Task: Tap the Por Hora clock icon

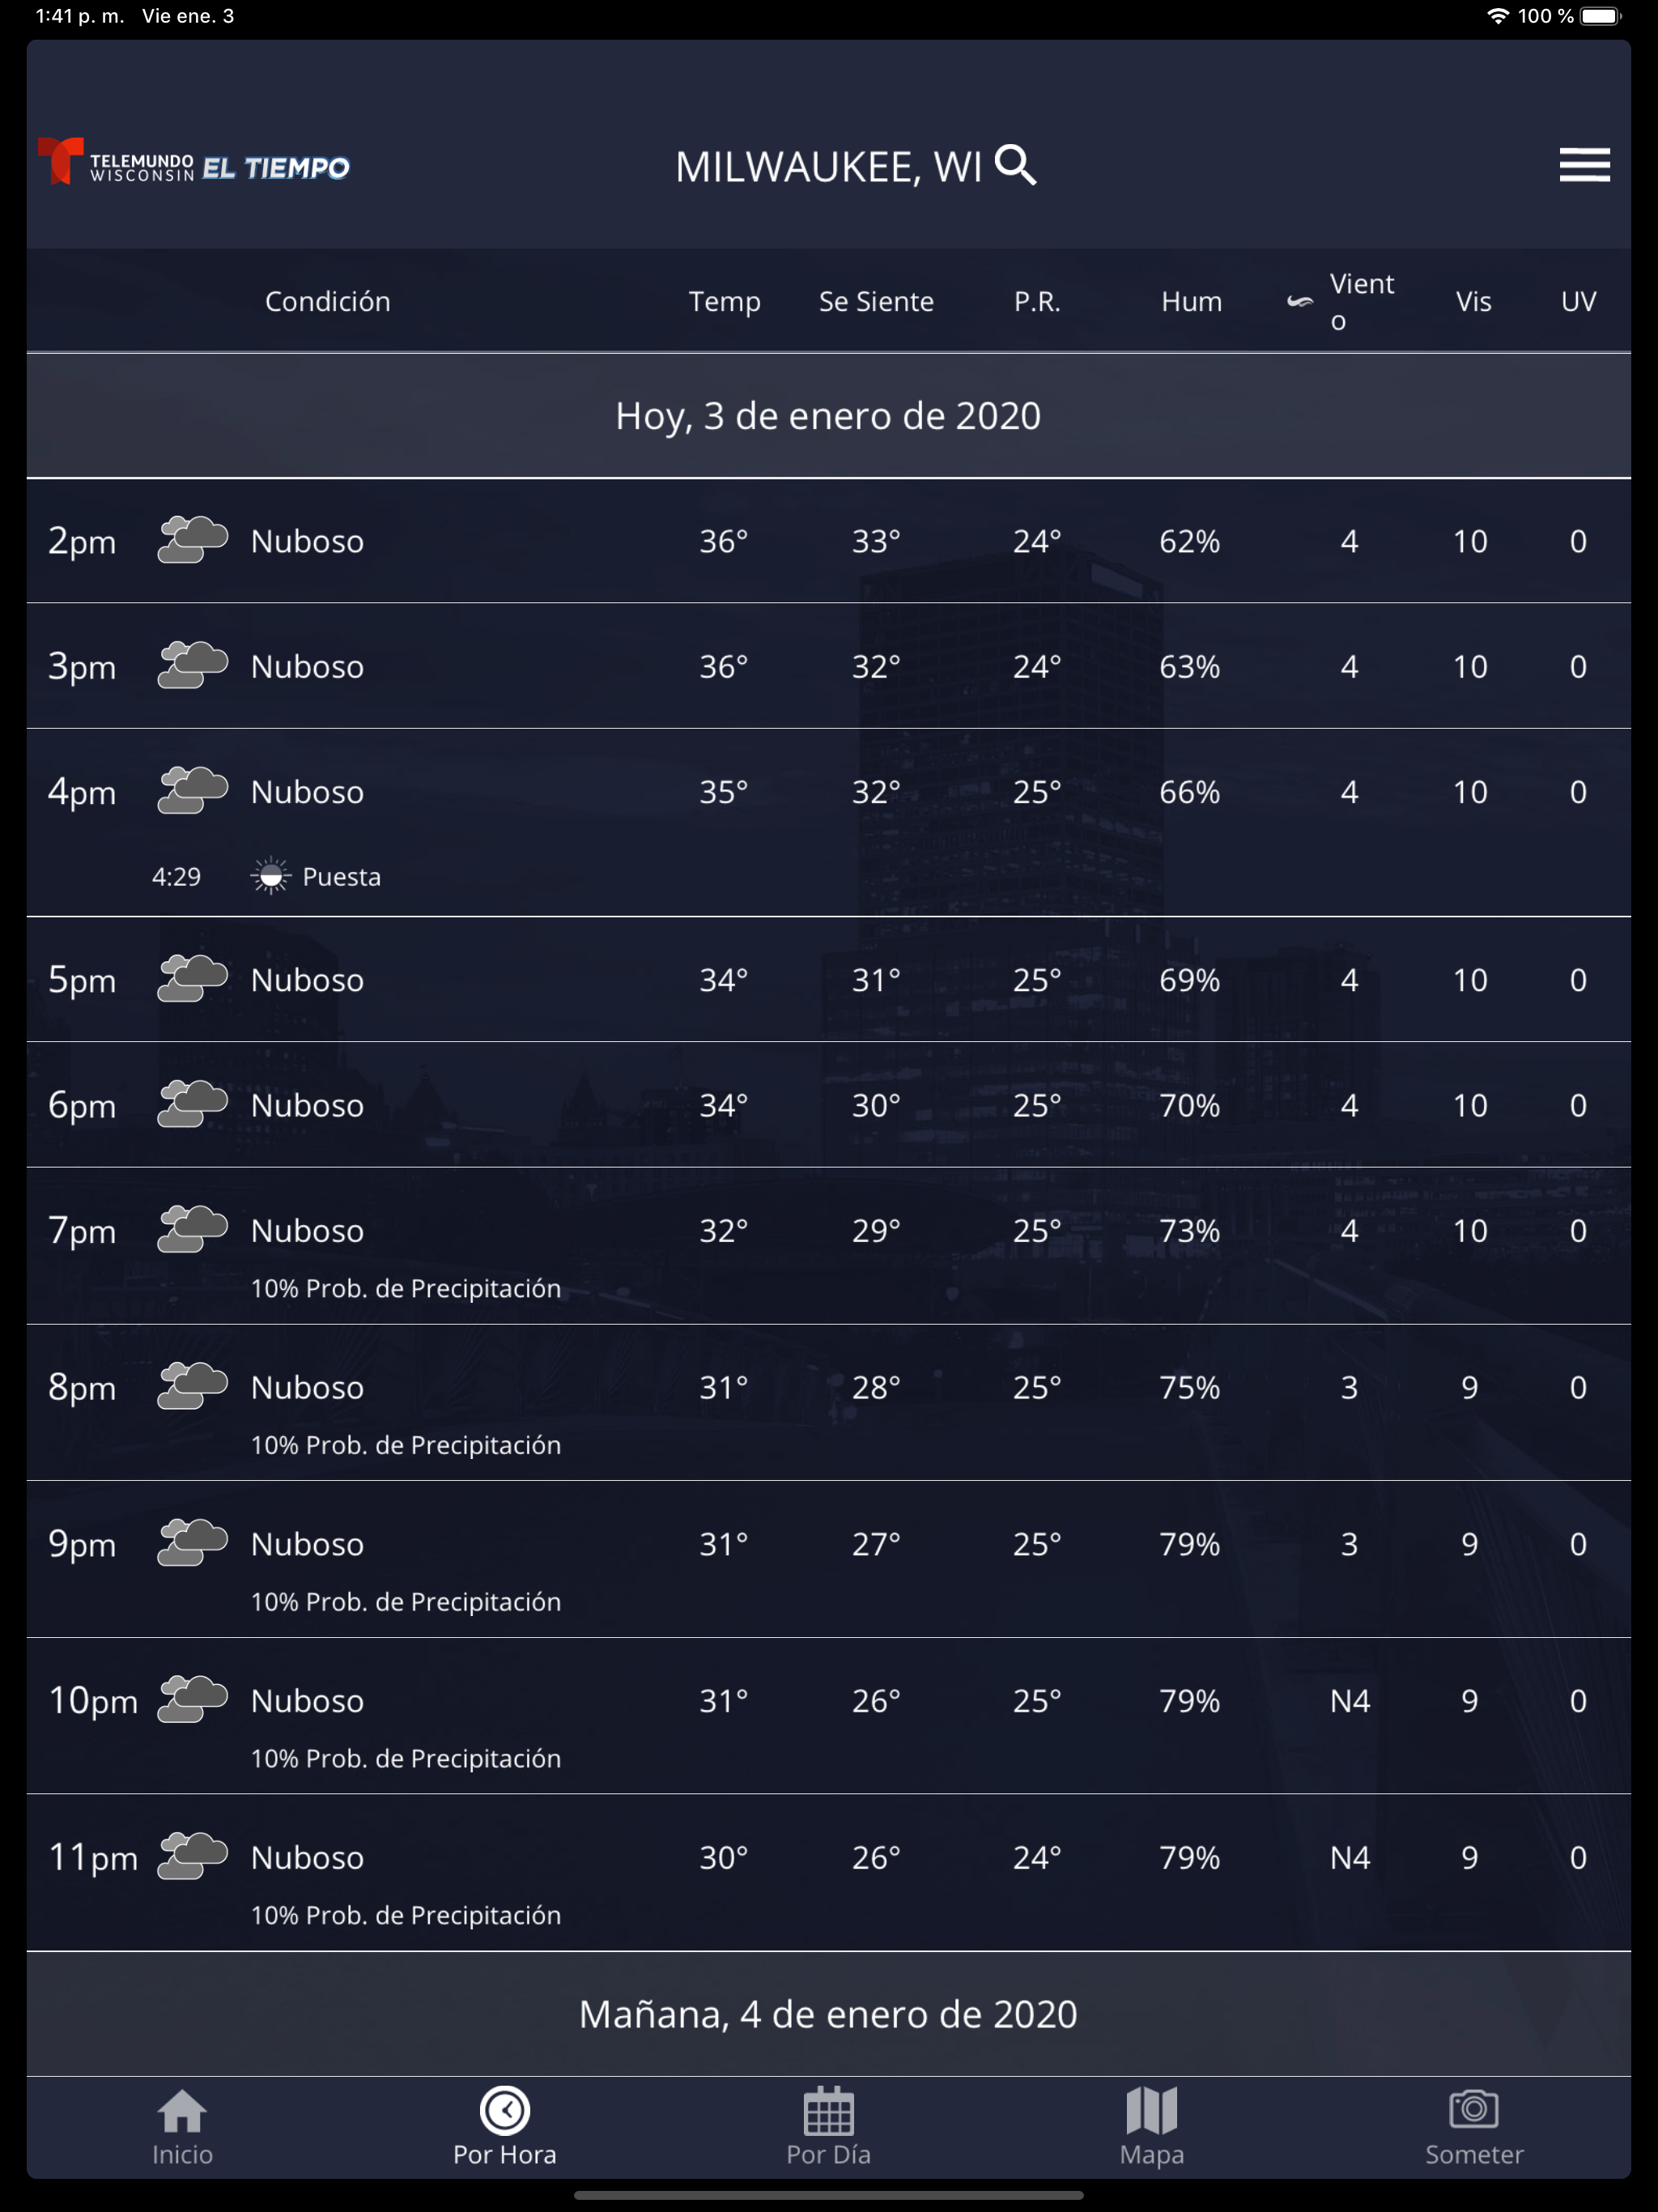Action: tap(505, 2110)
